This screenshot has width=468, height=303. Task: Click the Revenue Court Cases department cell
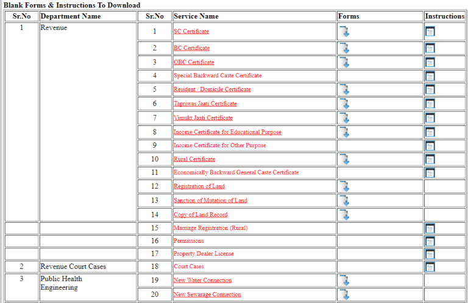(88, 266)
